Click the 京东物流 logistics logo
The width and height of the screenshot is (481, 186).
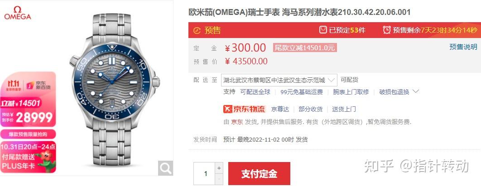pos(244,109)
